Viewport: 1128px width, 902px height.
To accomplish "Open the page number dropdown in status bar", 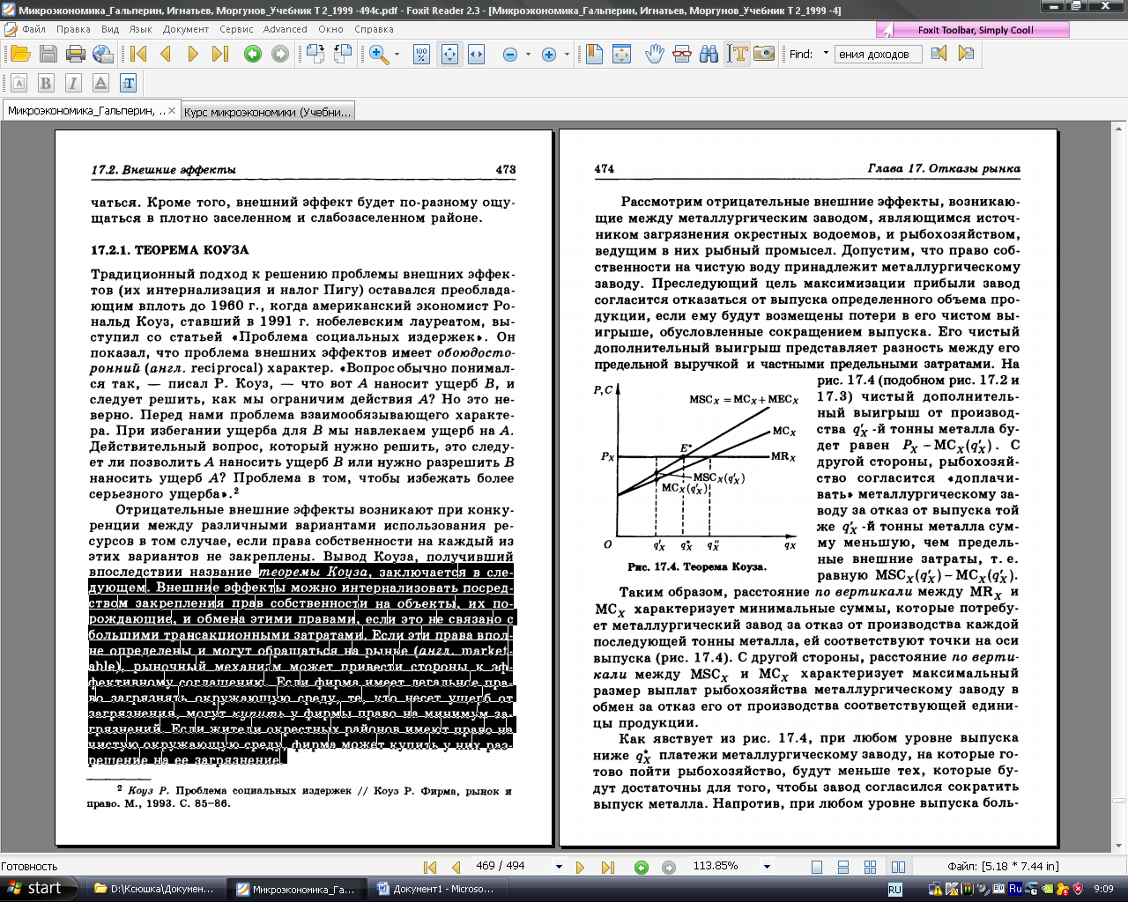I will 559,867.
